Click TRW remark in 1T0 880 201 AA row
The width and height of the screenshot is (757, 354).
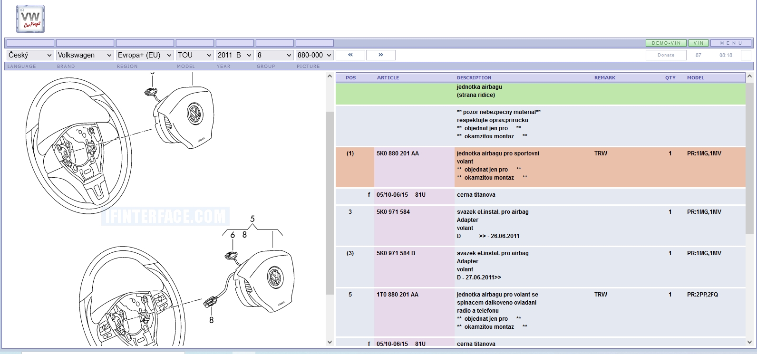click(x=601, y=295)
